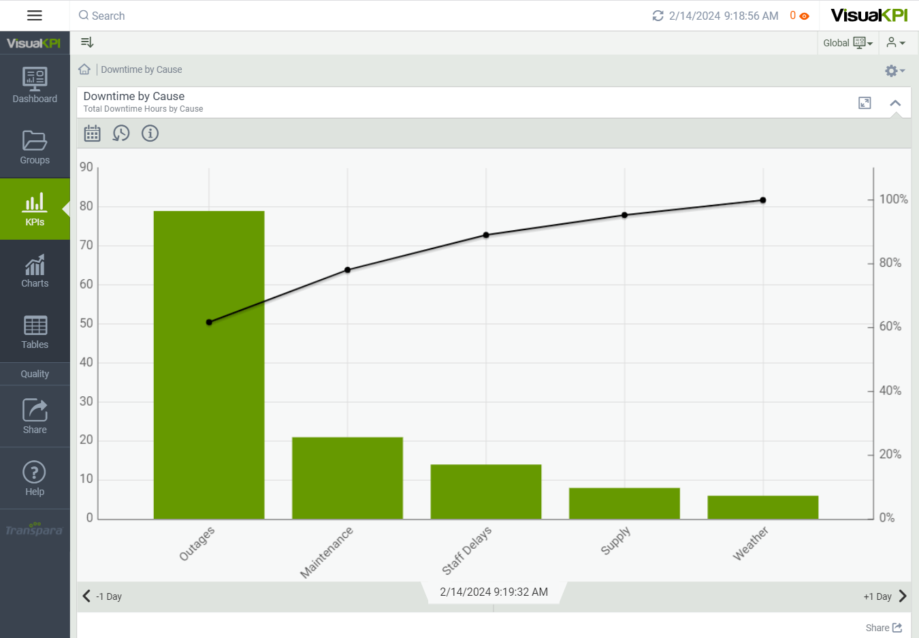Go to the home breadcrumb icon
This screenshot has width=919, height=638.
click(84, 69)
